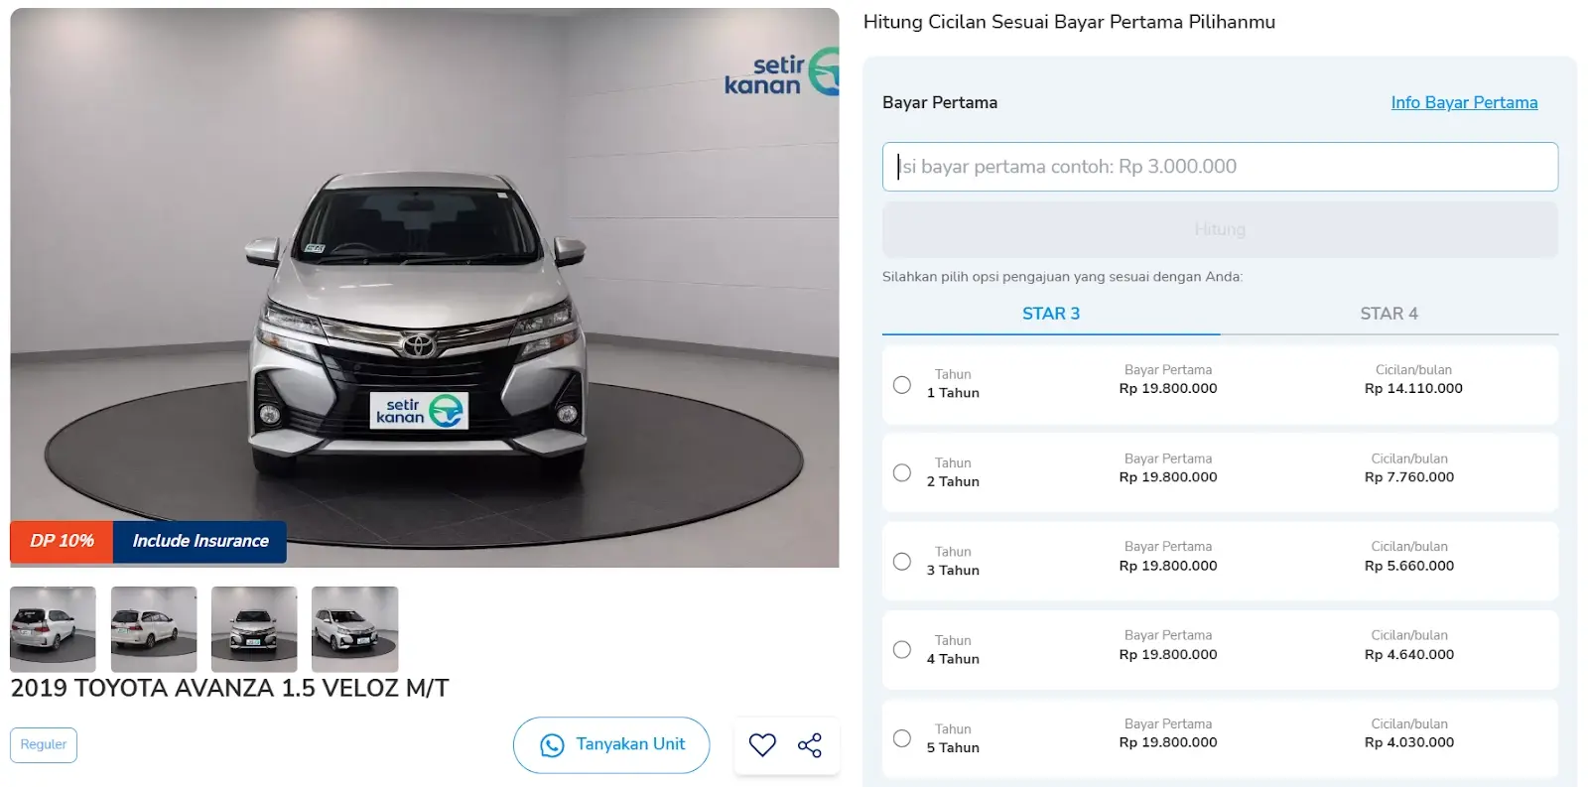Viewport: 1588px width, 787px height.
Task: Switch to the STAR 3 tab
Action: pyautogui.click(x=1050, y=314)
